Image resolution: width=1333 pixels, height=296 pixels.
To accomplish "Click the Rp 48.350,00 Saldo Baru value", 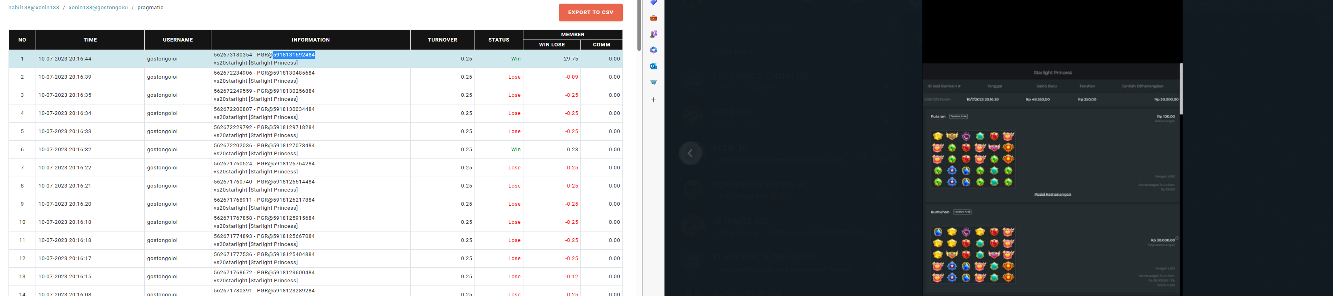I will [x=1038, y=99].
